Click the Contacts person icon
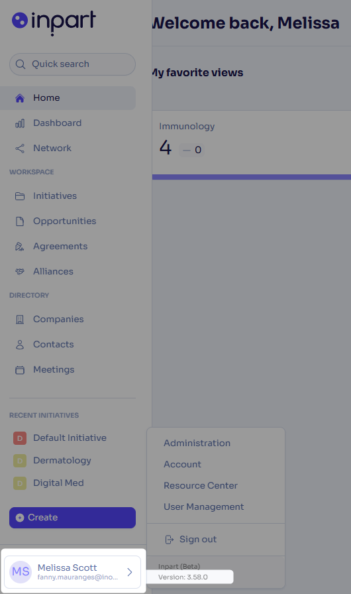 click(x=20, y=345)
